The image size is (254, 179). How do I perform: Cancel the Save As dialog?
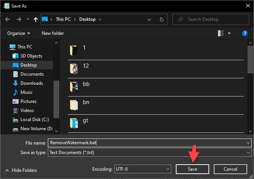[x=230, y=169]
